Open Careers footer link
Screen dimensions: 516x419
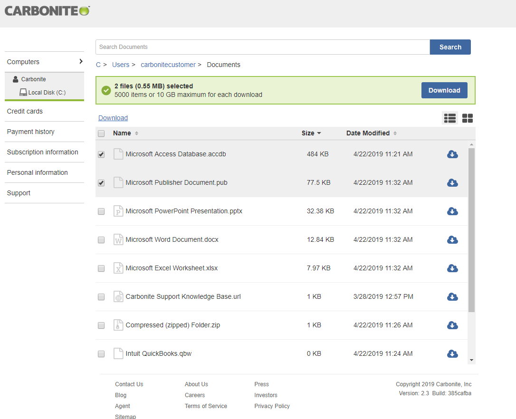click(194, 395)
